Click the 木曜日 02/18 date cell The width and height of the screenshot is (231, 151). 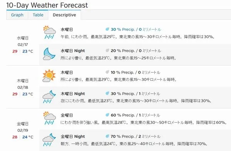coord(23,87)
